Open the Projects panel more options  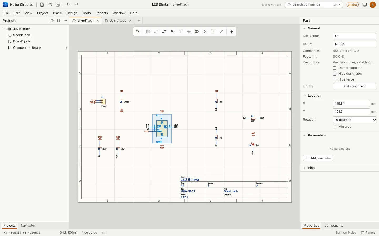point(65,21)
